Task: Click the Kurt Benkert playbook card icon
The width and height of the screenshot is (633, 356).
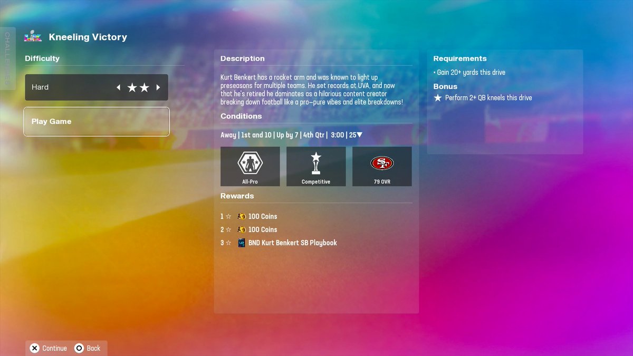Action: [x=242, y=243]
